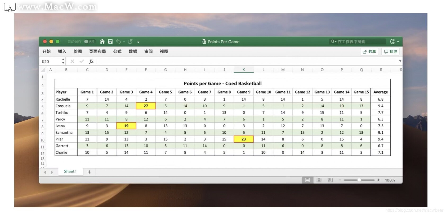The height and width of the screenshot is (215, 446).
Task: Open the 绘图 (Draw) tab
Action: click(x=78, y=52)
